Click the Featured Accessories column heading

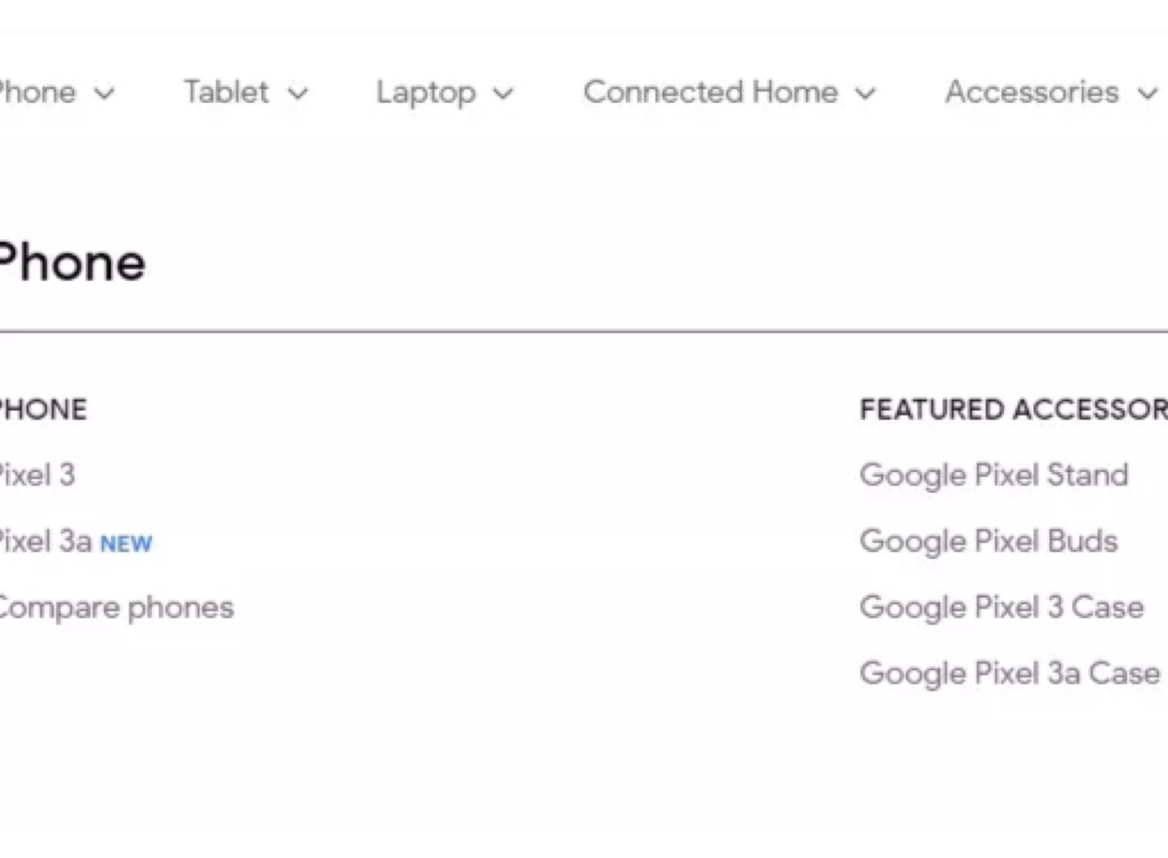click(x=1012, y=410)
